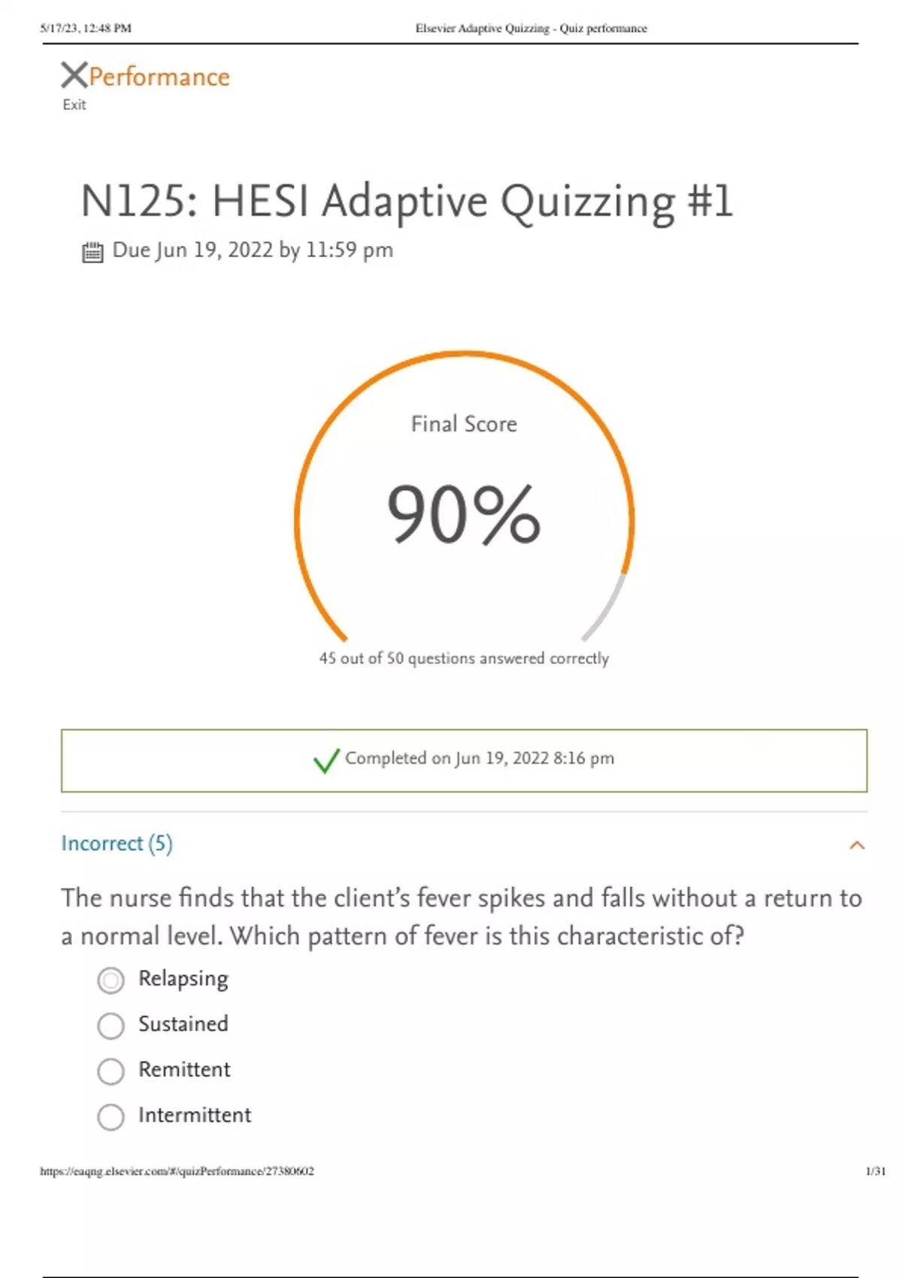
Task: Click the Incorrect (5) section heading
Action: tap(117, 843)
